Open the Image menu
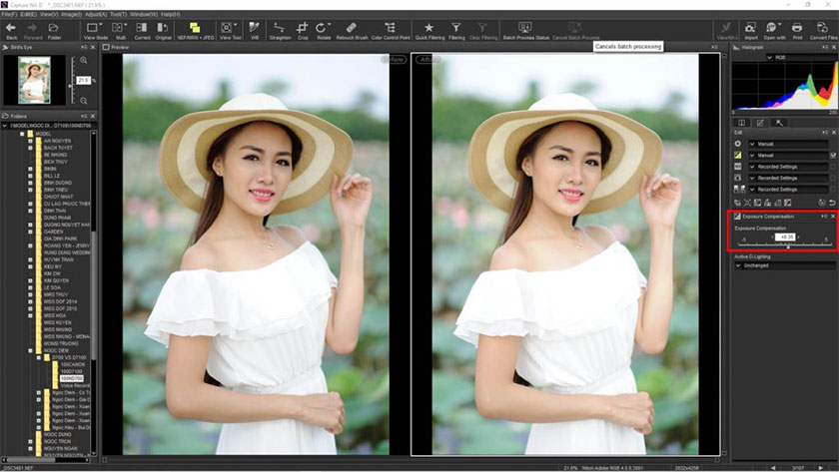This screenshot has width=839, height=472. (71, 14)
